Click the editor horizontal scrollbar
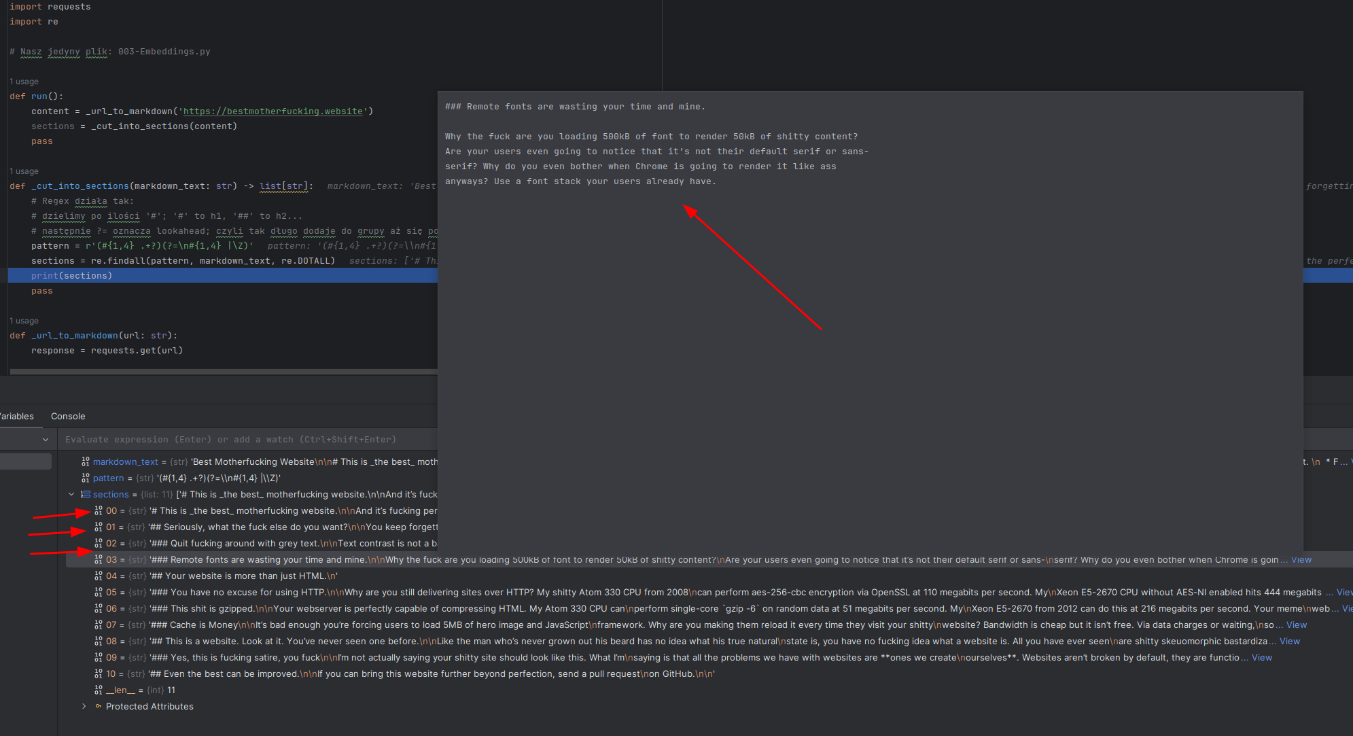Screen dimensions: 1353x736 [224, 372]
